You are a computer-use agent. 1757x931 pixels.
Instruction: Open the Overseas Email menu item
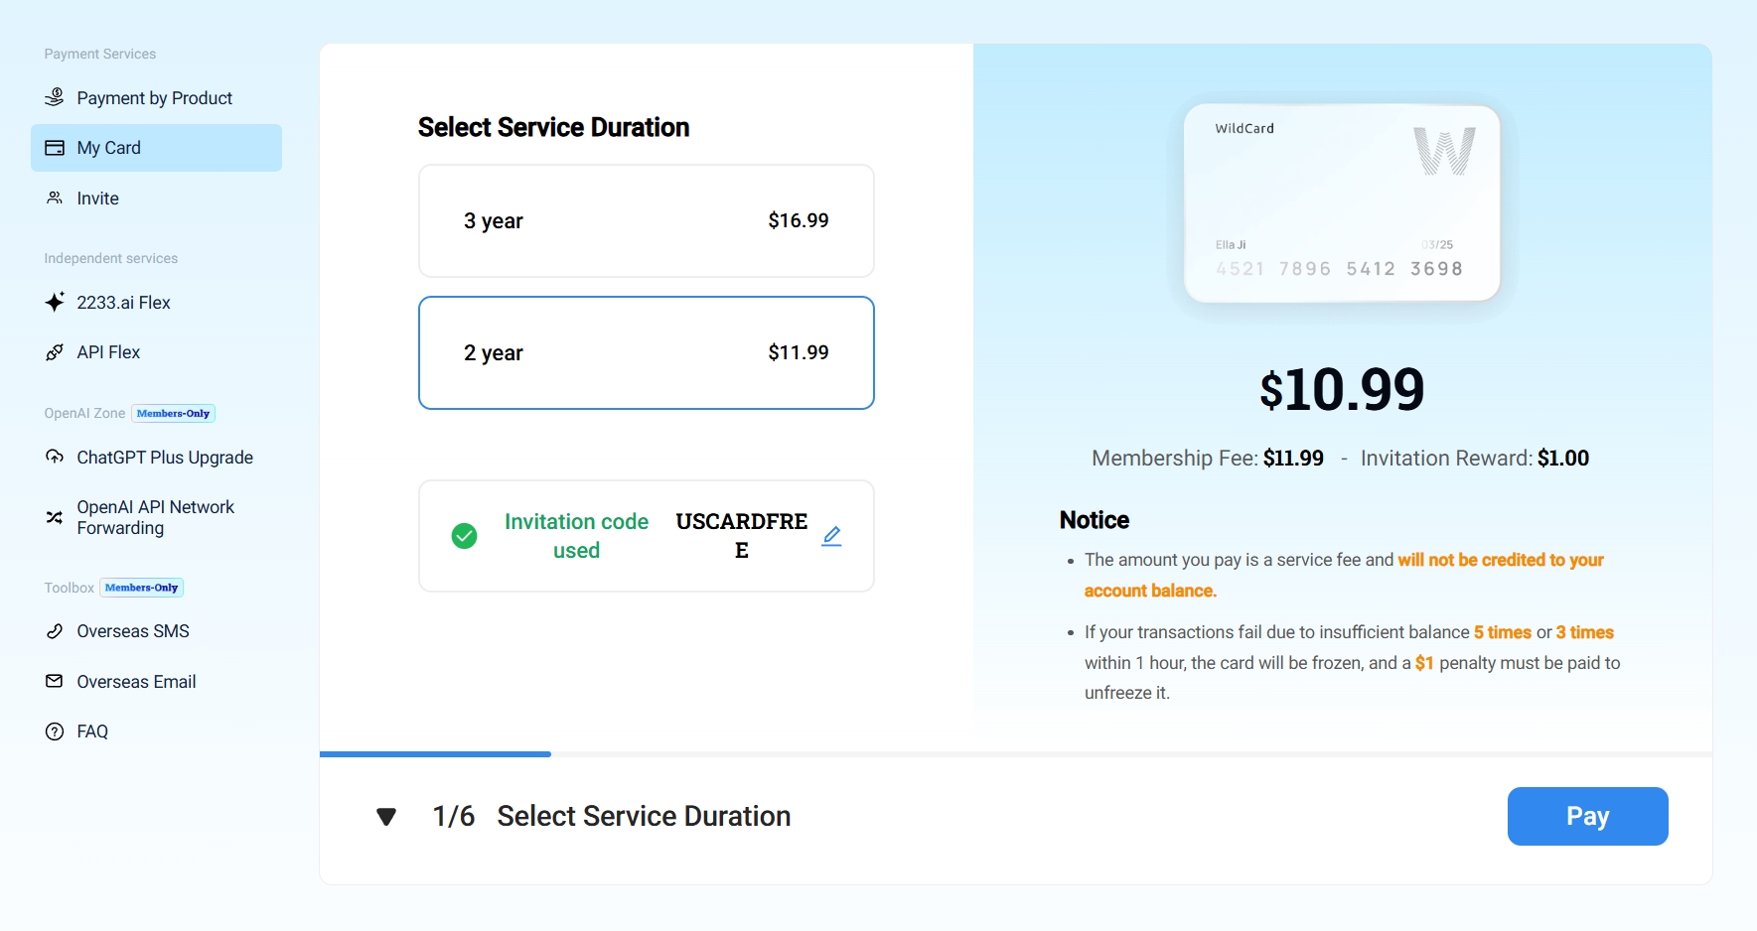136,682
